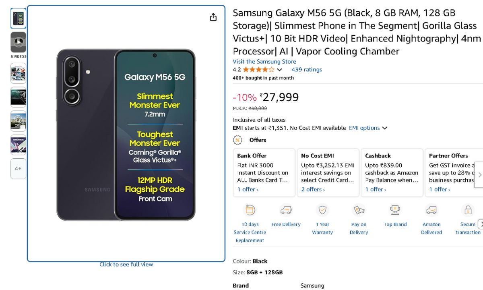Viewport: 483px width, 290px height.
Task: Click the Pay on Delivery icon
Action: (x=359, y=210)
